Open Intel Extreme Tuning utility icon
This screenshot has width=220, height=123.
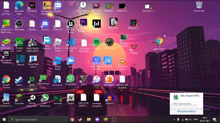6,98
